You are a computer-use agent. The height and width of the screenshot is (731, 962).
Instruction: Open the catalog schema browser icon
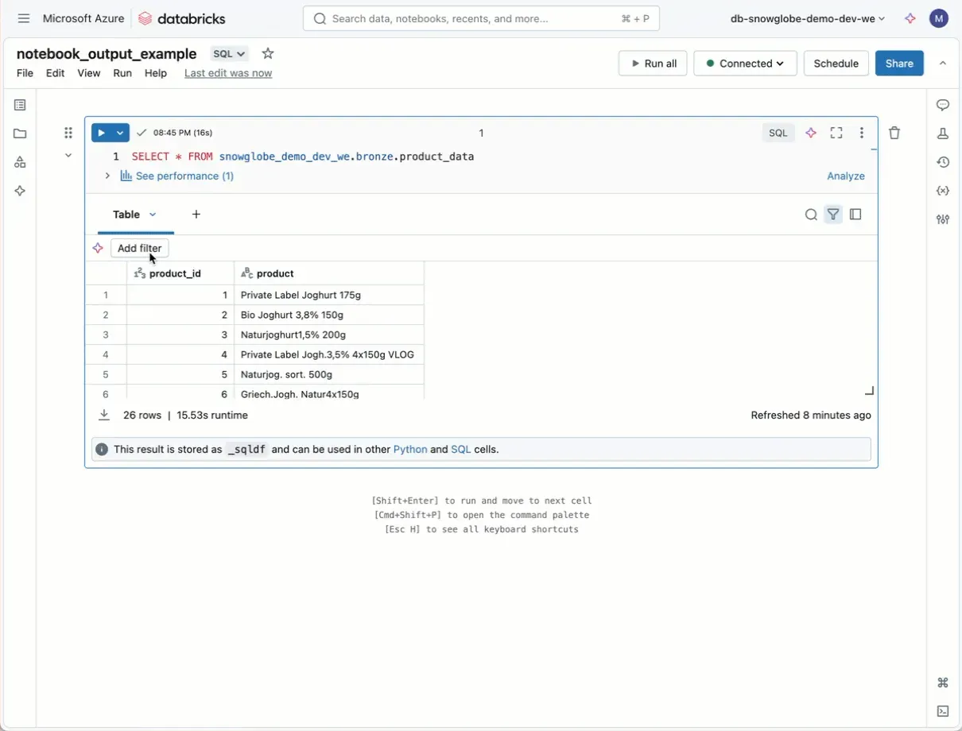tap(20, 162)
